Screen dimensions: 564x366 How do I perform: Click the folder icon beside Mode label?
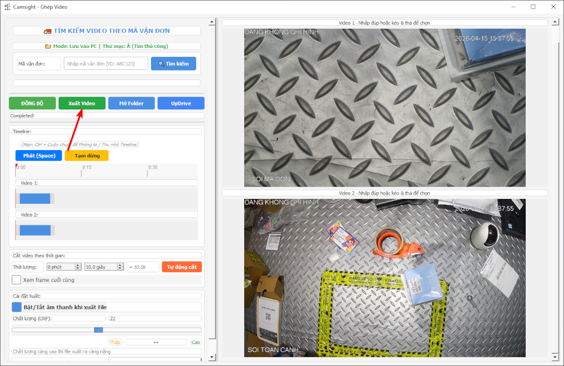(x=48, y=46)
